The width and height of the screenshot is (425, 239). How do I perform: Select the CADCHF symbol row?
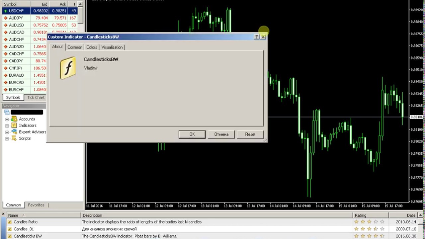(x=25, y=54)
